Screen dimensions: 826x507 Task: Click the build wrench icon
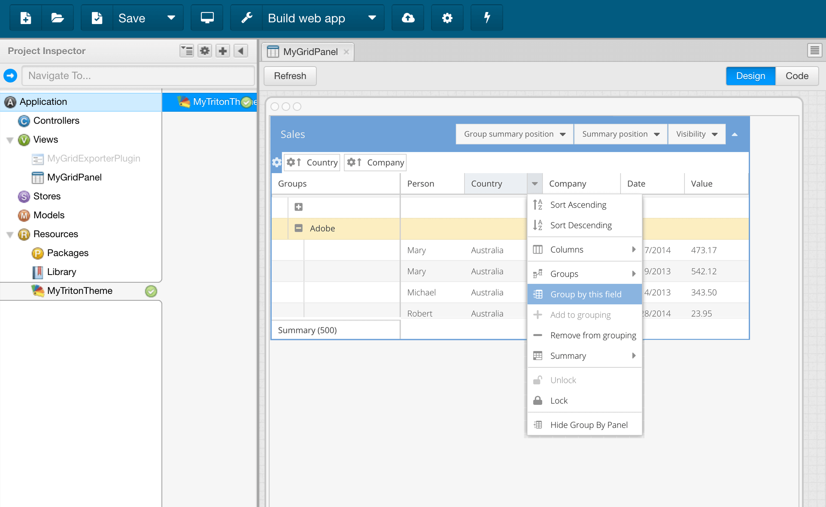pyautogui.click(x=247, y=18)
